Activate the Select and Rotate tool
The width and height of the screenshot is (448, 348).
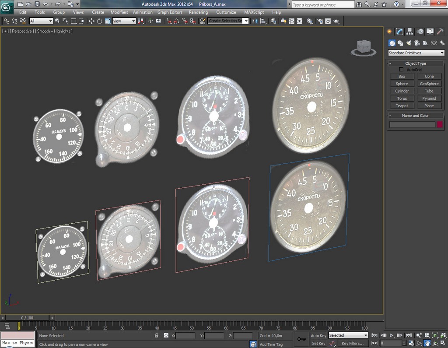[99, 21]
